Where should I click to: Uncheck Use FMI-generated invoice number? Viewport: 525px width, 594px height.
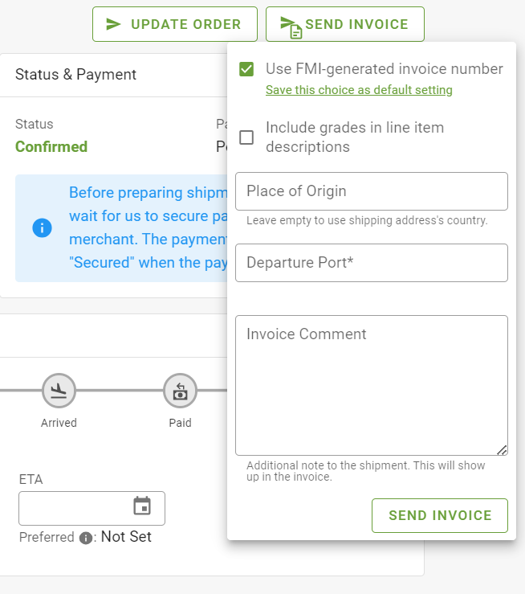tap(246, 69)
